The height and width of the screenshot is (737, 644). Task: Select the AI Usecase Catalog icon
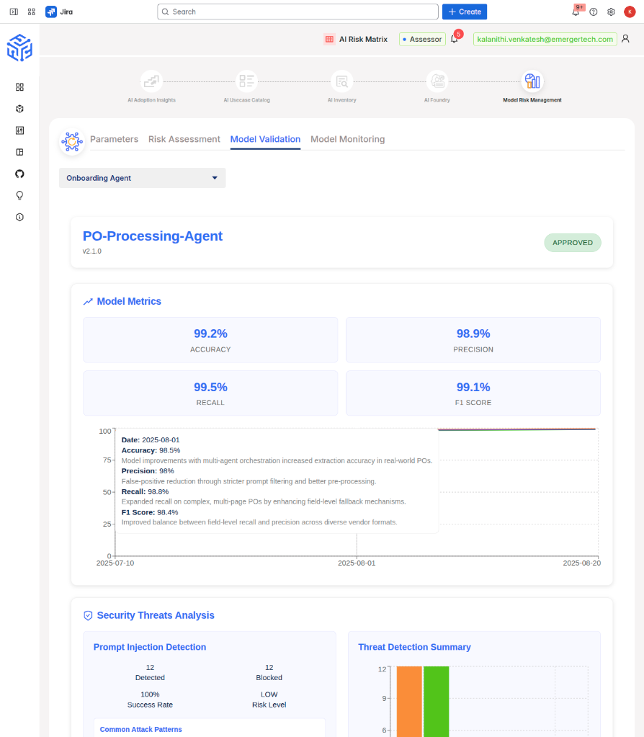(x=246, y=81)
